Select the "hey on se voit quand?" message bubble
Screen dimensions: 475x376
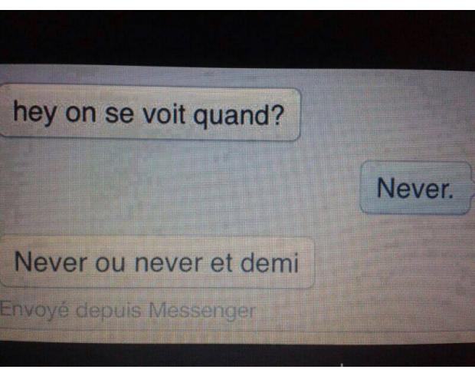click(150, 114)
